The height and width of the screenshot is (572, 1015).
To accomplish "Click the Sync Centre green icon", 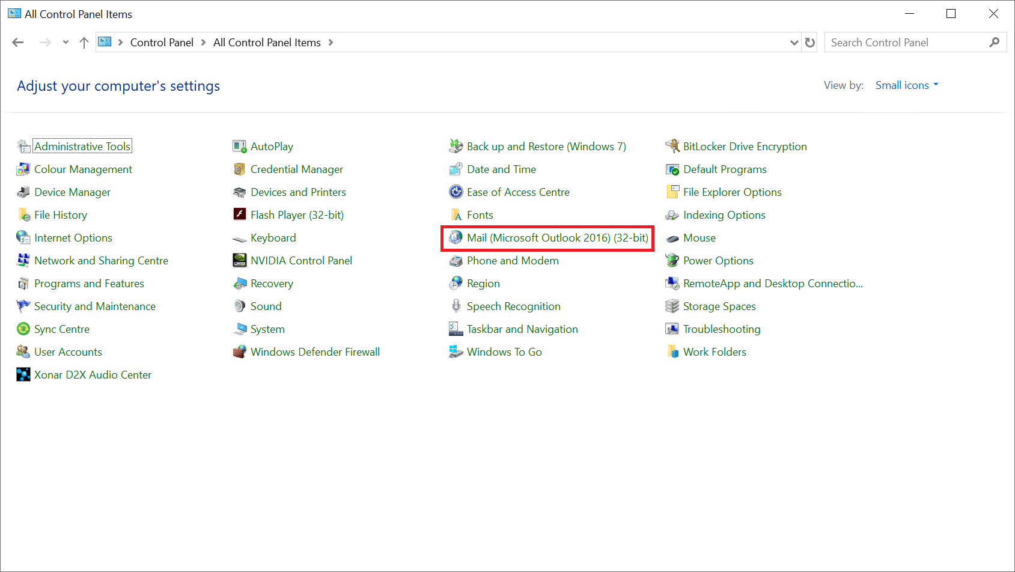I will pyautogui.click(x=23, y=329).
